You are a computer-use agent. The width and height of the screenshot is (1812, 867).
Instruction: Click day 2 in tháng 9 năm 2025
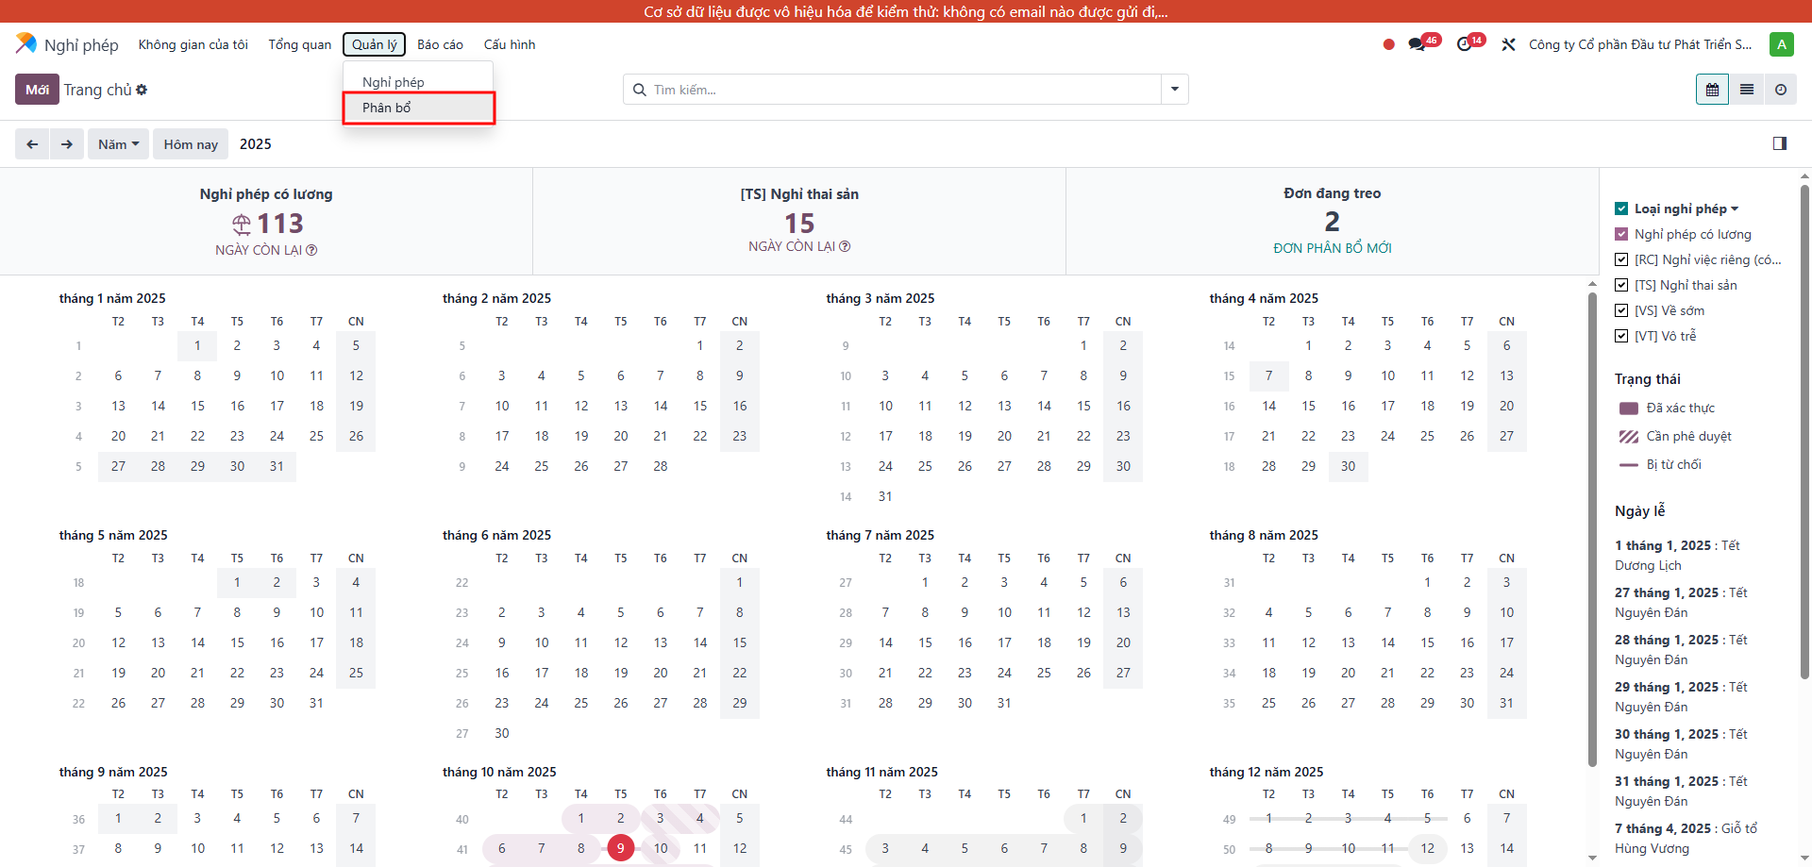[x=158, y=818]
